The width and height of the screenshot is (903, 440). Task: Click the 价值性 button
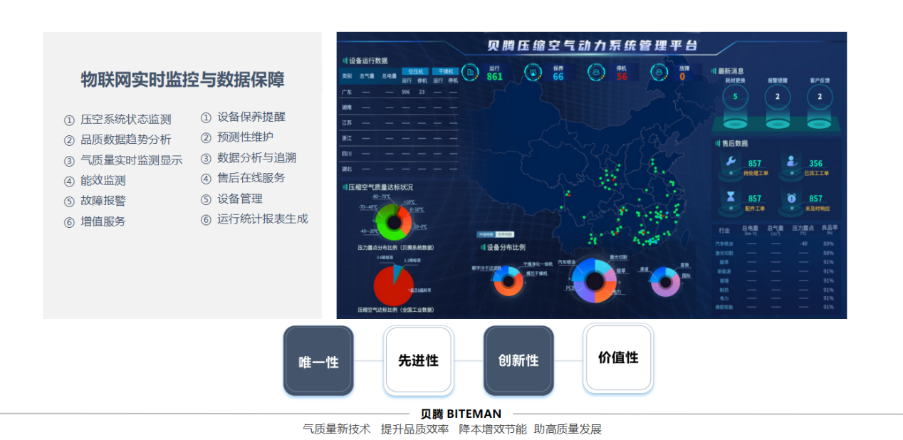(x=618, y=357)
